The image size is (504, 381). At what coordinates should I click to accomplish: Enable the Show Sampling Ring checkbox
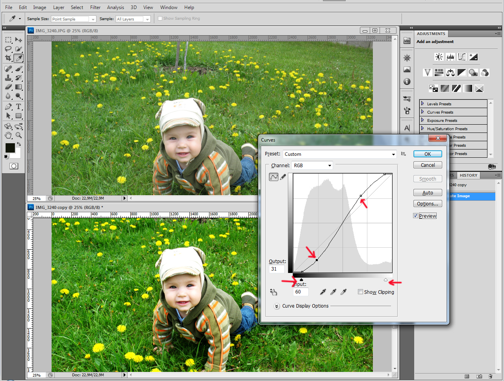160,18
